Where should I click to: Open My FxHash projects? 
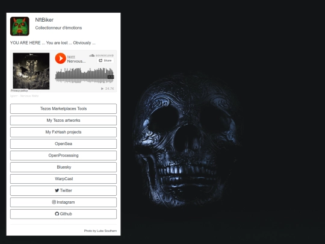coord(63,132)
